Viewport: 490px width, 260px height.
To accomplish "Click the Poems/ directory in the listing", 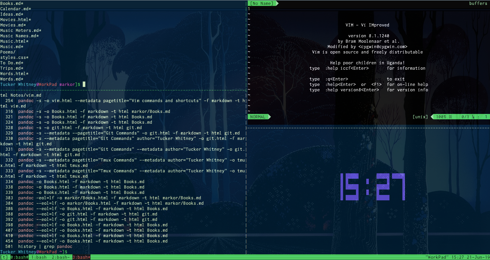I will (x=8, y=52).
